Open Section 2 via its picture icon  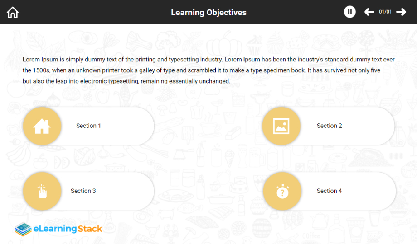point(281,126)
